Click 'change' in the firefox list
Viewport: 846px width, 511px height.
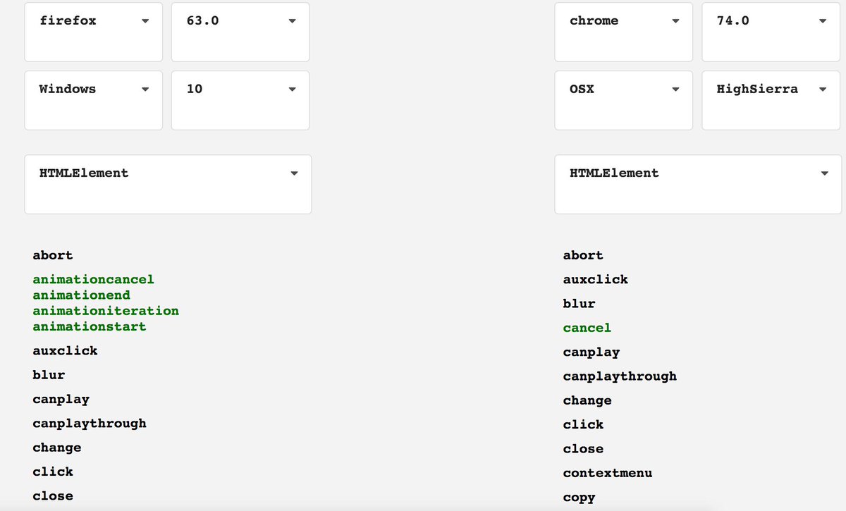click(56, 448)
